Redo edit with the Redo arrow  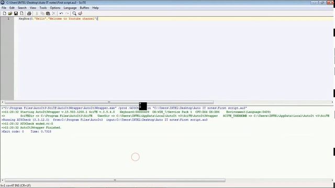[67, 14]
